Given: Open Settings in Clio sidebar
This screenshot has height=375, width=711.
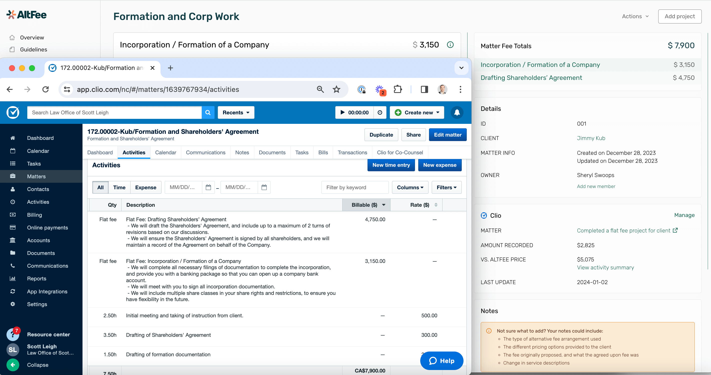Looking at the screenshot, I should coord(37,304).
